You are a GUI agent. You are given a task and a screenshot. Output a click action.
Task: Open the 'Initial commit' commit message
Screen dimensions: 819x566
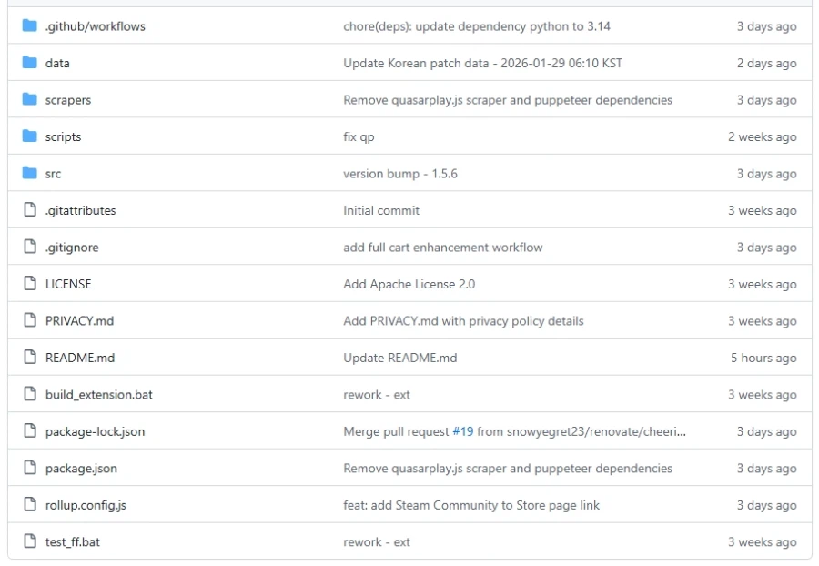point(381,210)
